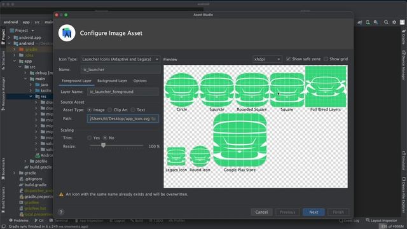
Task: Click the Problems tool window icon
Action: (11, 220)
